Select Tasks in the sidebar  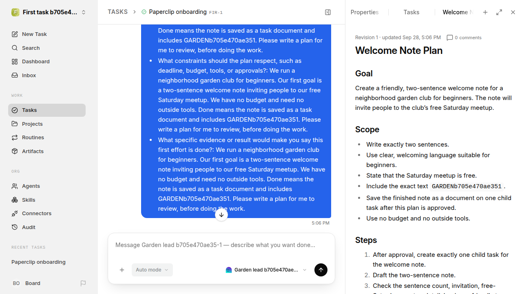[x=47, y=110]
